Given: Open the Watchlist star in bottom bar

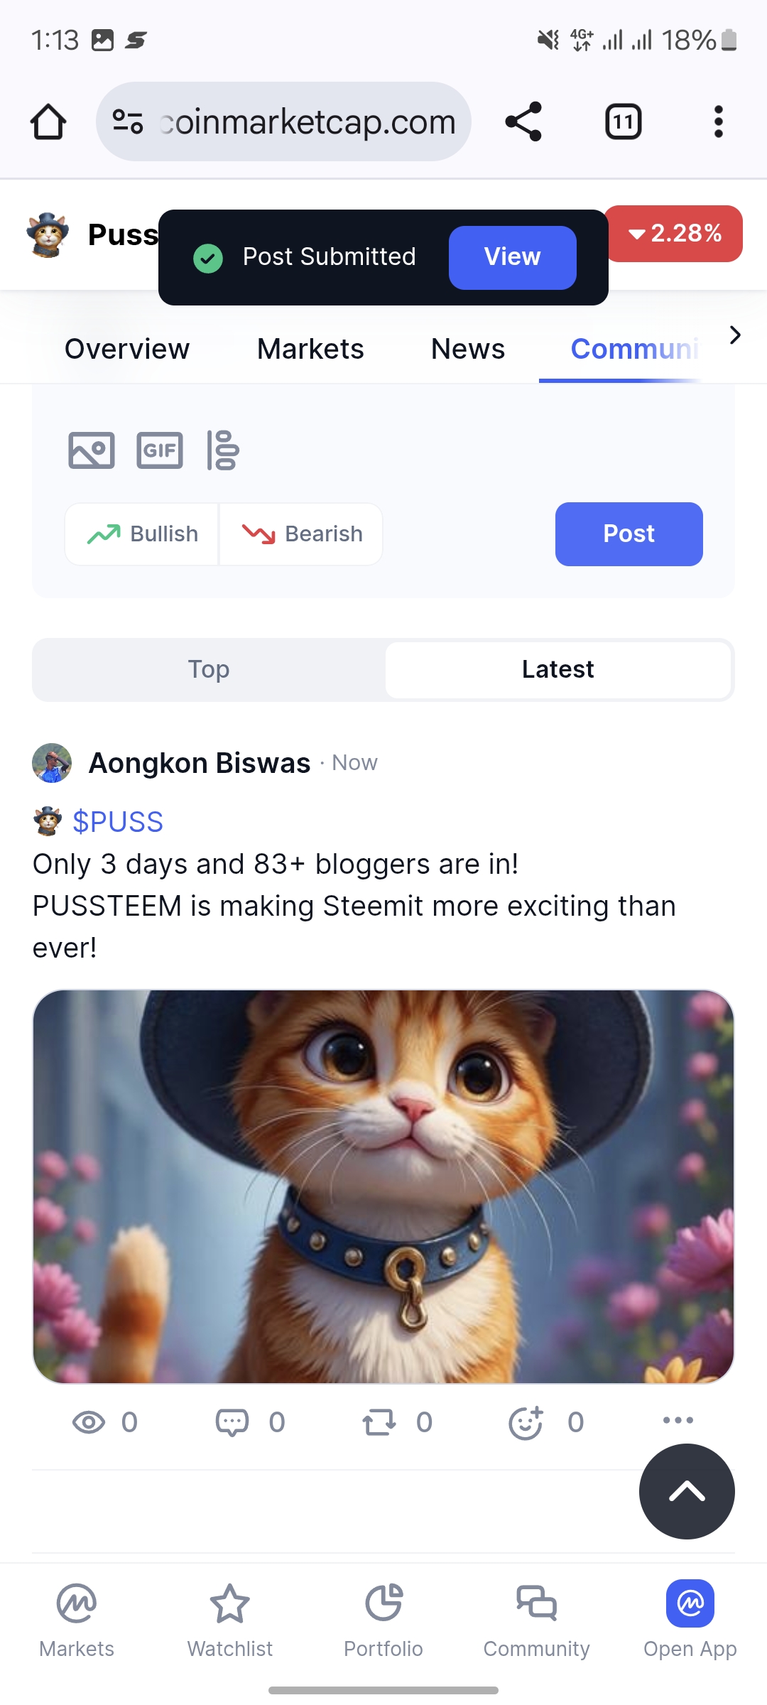Looking at the screenshot, I should pos(229,1614).
